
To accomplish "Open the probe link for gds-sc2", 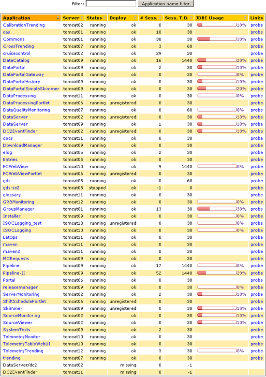I will click(257, 188).
